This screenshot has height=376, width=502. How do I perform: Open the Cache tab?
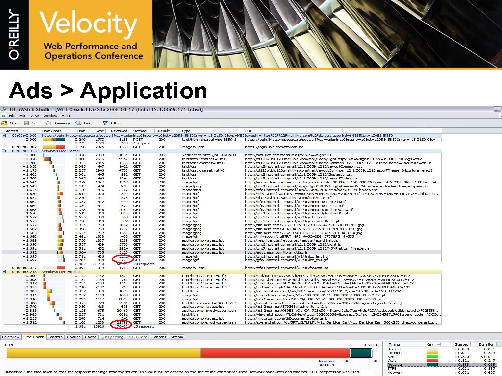(x=90, y=337)
